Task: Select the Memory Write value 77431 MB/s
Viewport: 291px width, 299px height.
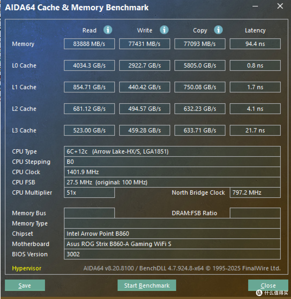Action: (x=144, y=44)
